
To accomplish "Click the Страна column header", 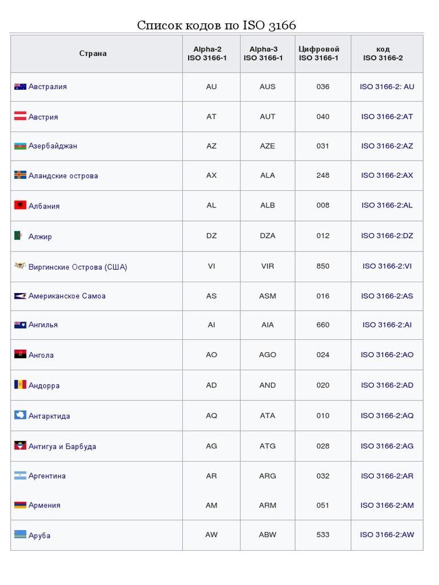I will coord(93,54).
